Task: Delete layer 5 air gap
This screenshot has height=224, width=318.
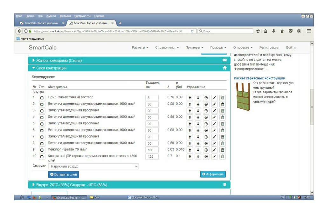Action: click(223, 124)
